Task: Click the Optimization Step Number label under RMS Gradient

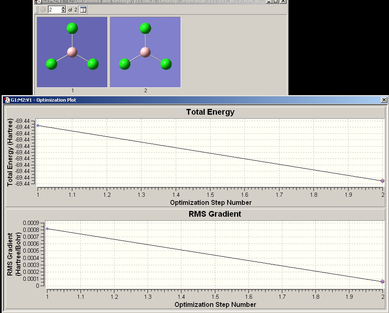Action: pos(215,304)
